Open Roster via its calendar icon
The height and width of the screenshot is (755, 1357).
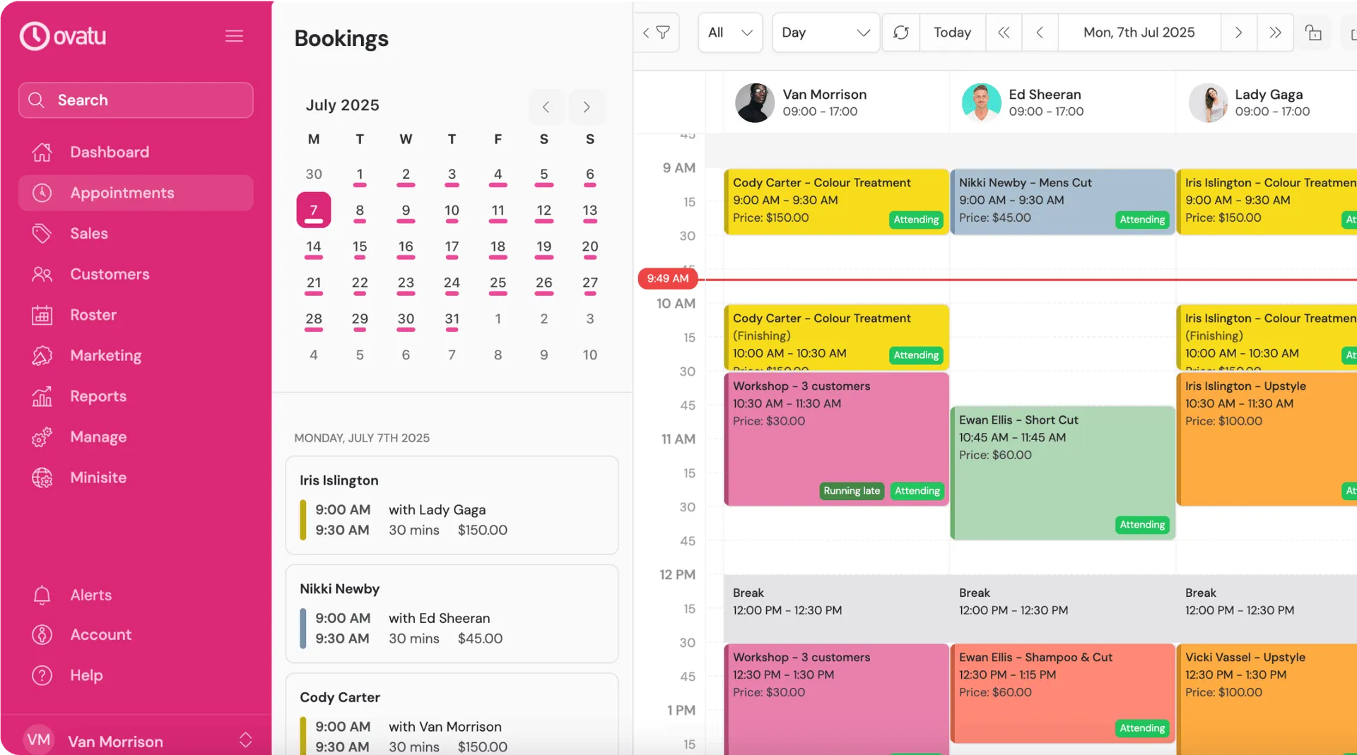click(x=42, y=315)
